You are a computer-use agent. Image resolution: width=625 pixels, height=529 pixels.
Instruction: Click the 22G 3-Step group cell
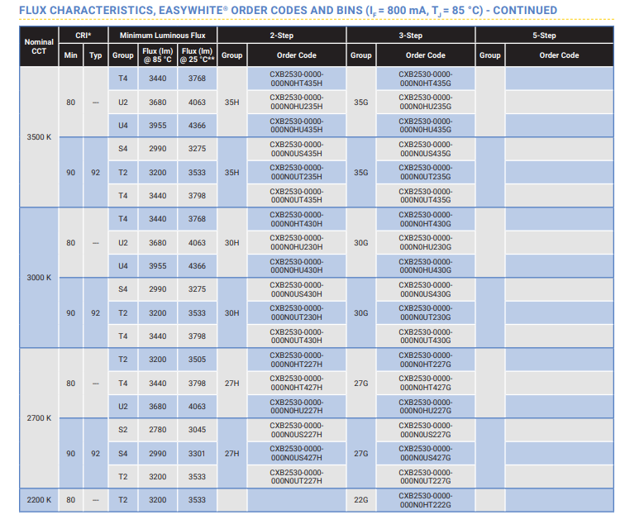coord(361,500)
